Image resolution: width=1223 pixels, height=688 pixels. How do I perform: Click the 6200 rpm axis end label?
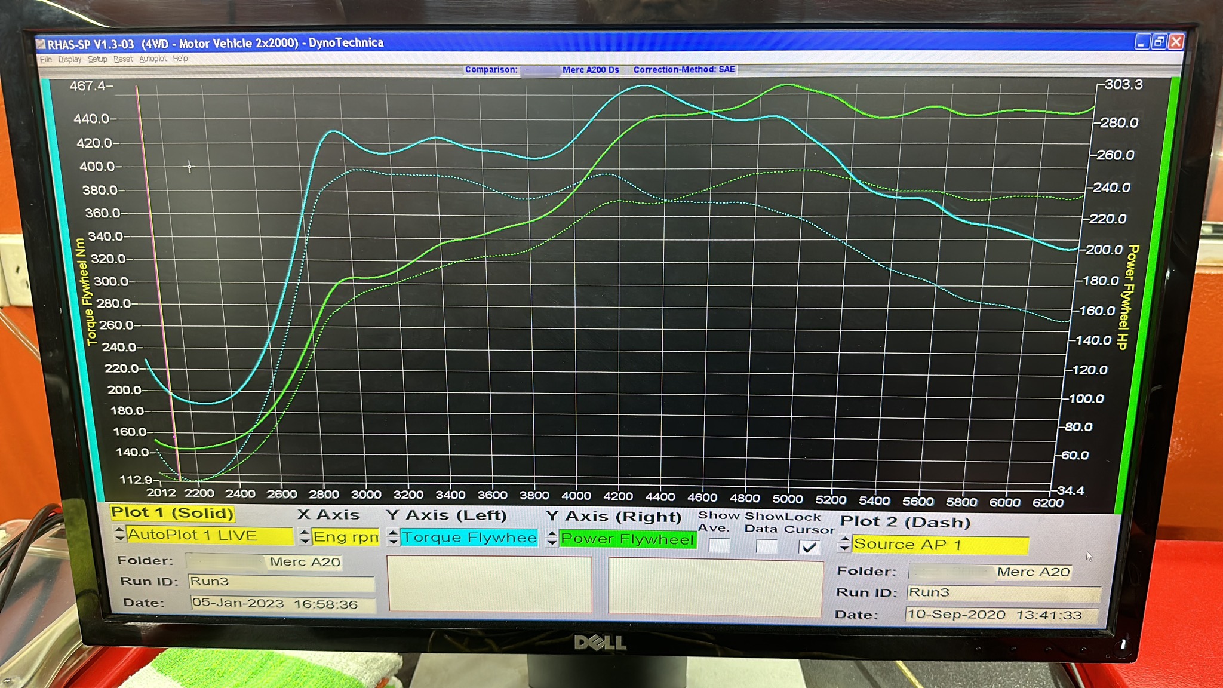[x=1047, y=503]
